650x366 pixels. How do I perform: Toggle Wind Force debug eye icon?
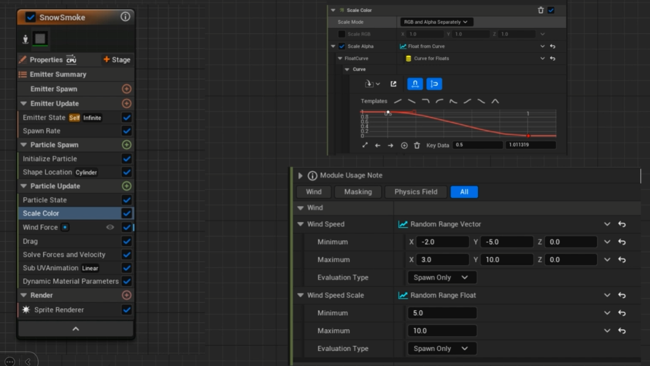[110, 227]
